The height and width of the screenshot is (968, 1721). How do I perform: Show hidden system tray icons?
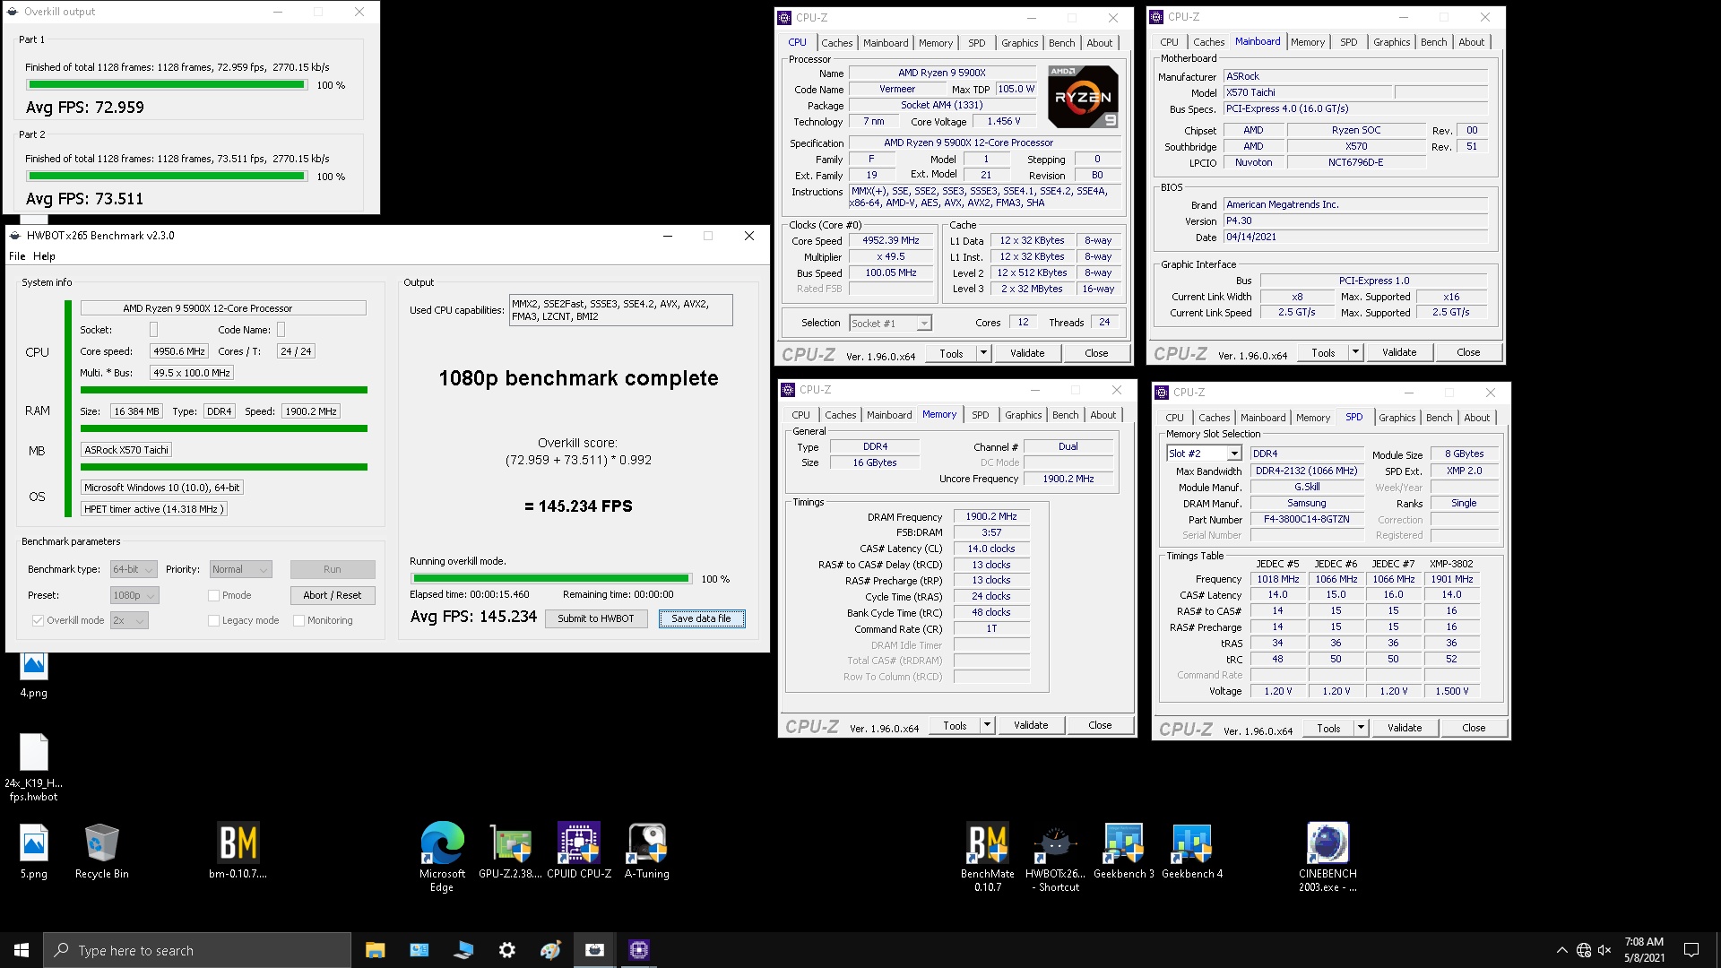tap(1561, 950)
